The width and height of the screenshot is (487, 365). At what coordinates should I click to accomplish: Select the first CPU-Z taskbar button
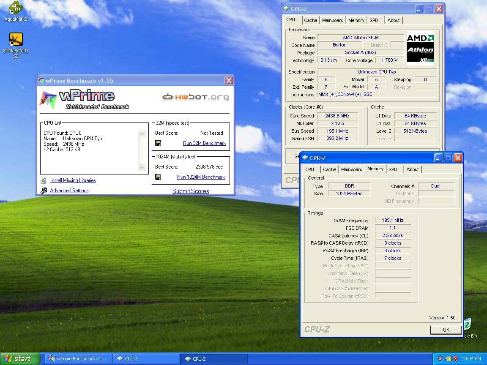[x=146, y=359]
